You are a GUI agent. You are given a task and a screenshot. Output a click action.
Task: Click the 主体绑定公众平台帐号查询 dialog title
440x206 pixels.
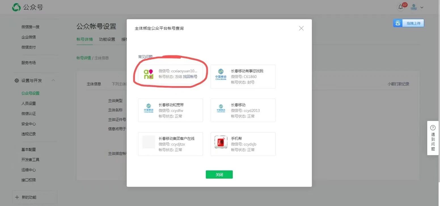[x=159, y=28]
